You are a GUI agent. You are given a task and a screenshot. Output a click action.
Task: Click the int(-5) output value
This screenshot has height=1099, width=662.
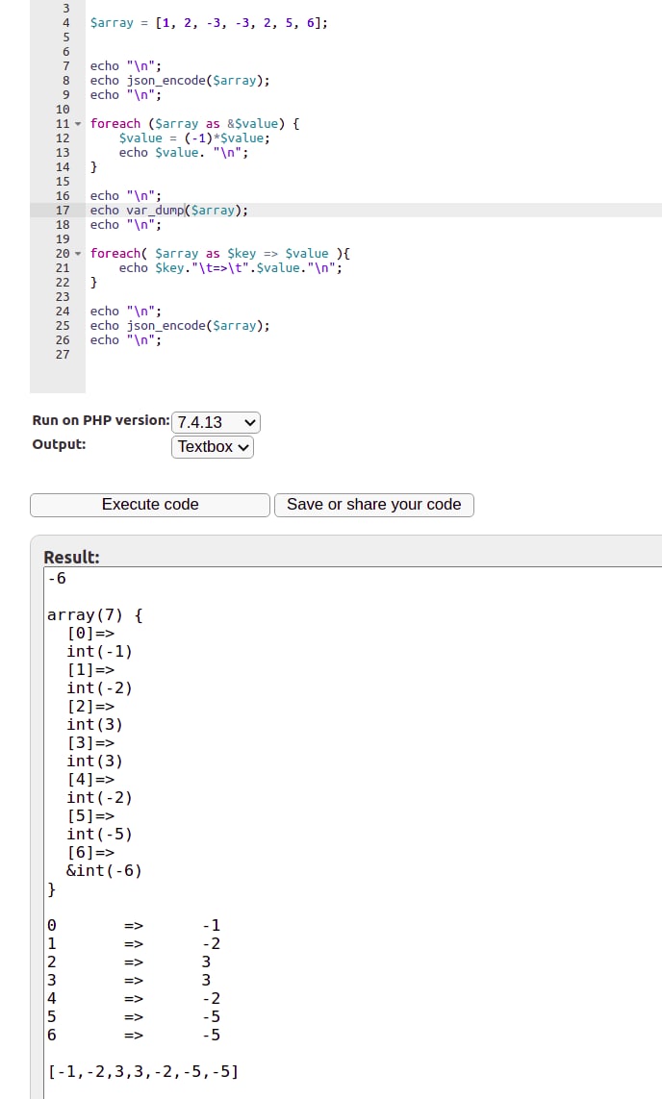pyautogui.click(x=99, y=834)
